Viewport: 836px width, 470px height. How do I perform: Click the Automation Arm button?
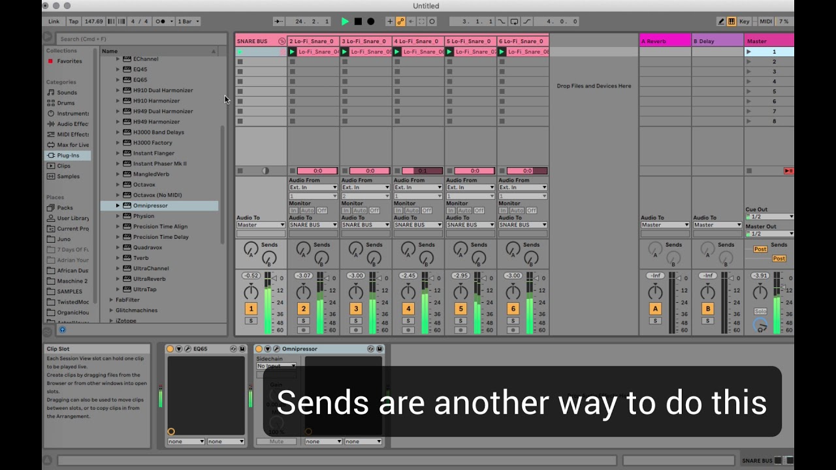400,22
